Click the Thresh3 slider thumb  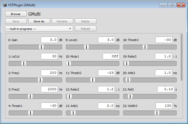coord(145,47)
